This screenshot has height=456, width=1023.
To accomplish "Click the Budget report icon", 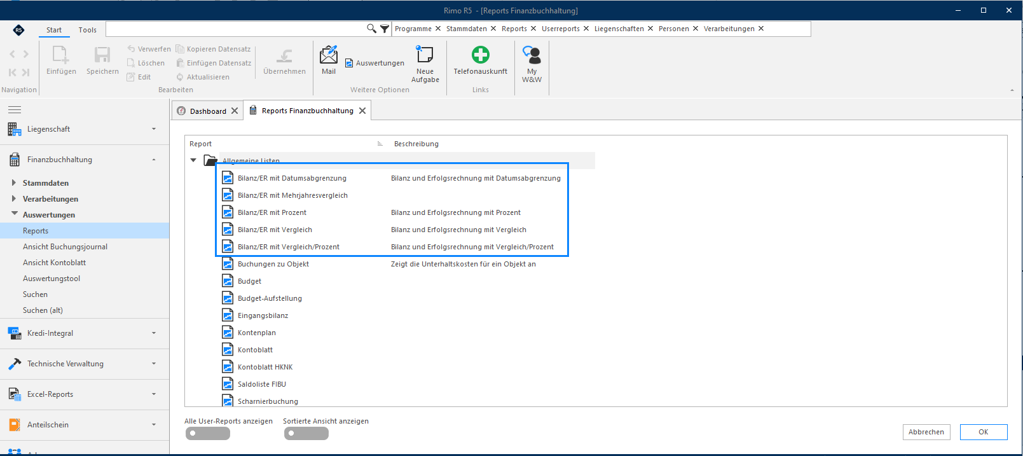I will click(228, 280).
